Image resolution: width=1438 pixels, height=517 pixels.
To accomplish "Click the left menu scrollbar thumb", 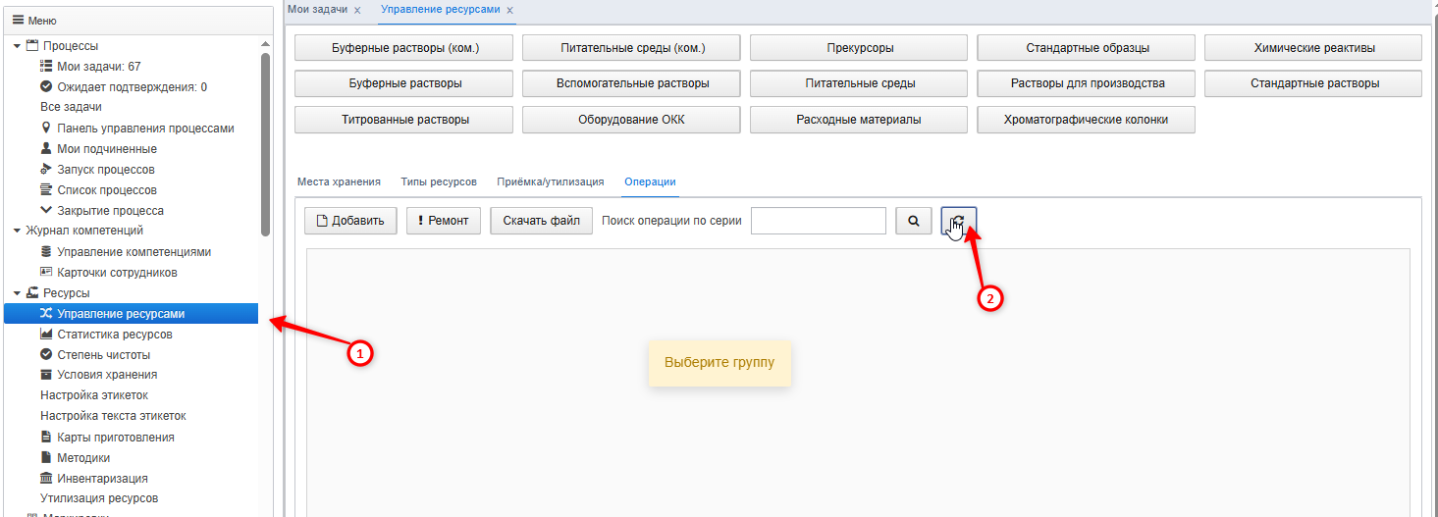I will (x=265, y=144).
